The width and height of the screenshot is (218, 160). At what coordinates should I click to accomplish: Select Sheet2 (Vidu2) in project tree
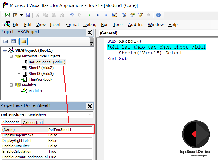pyautogui.click(x=41, y=68)
